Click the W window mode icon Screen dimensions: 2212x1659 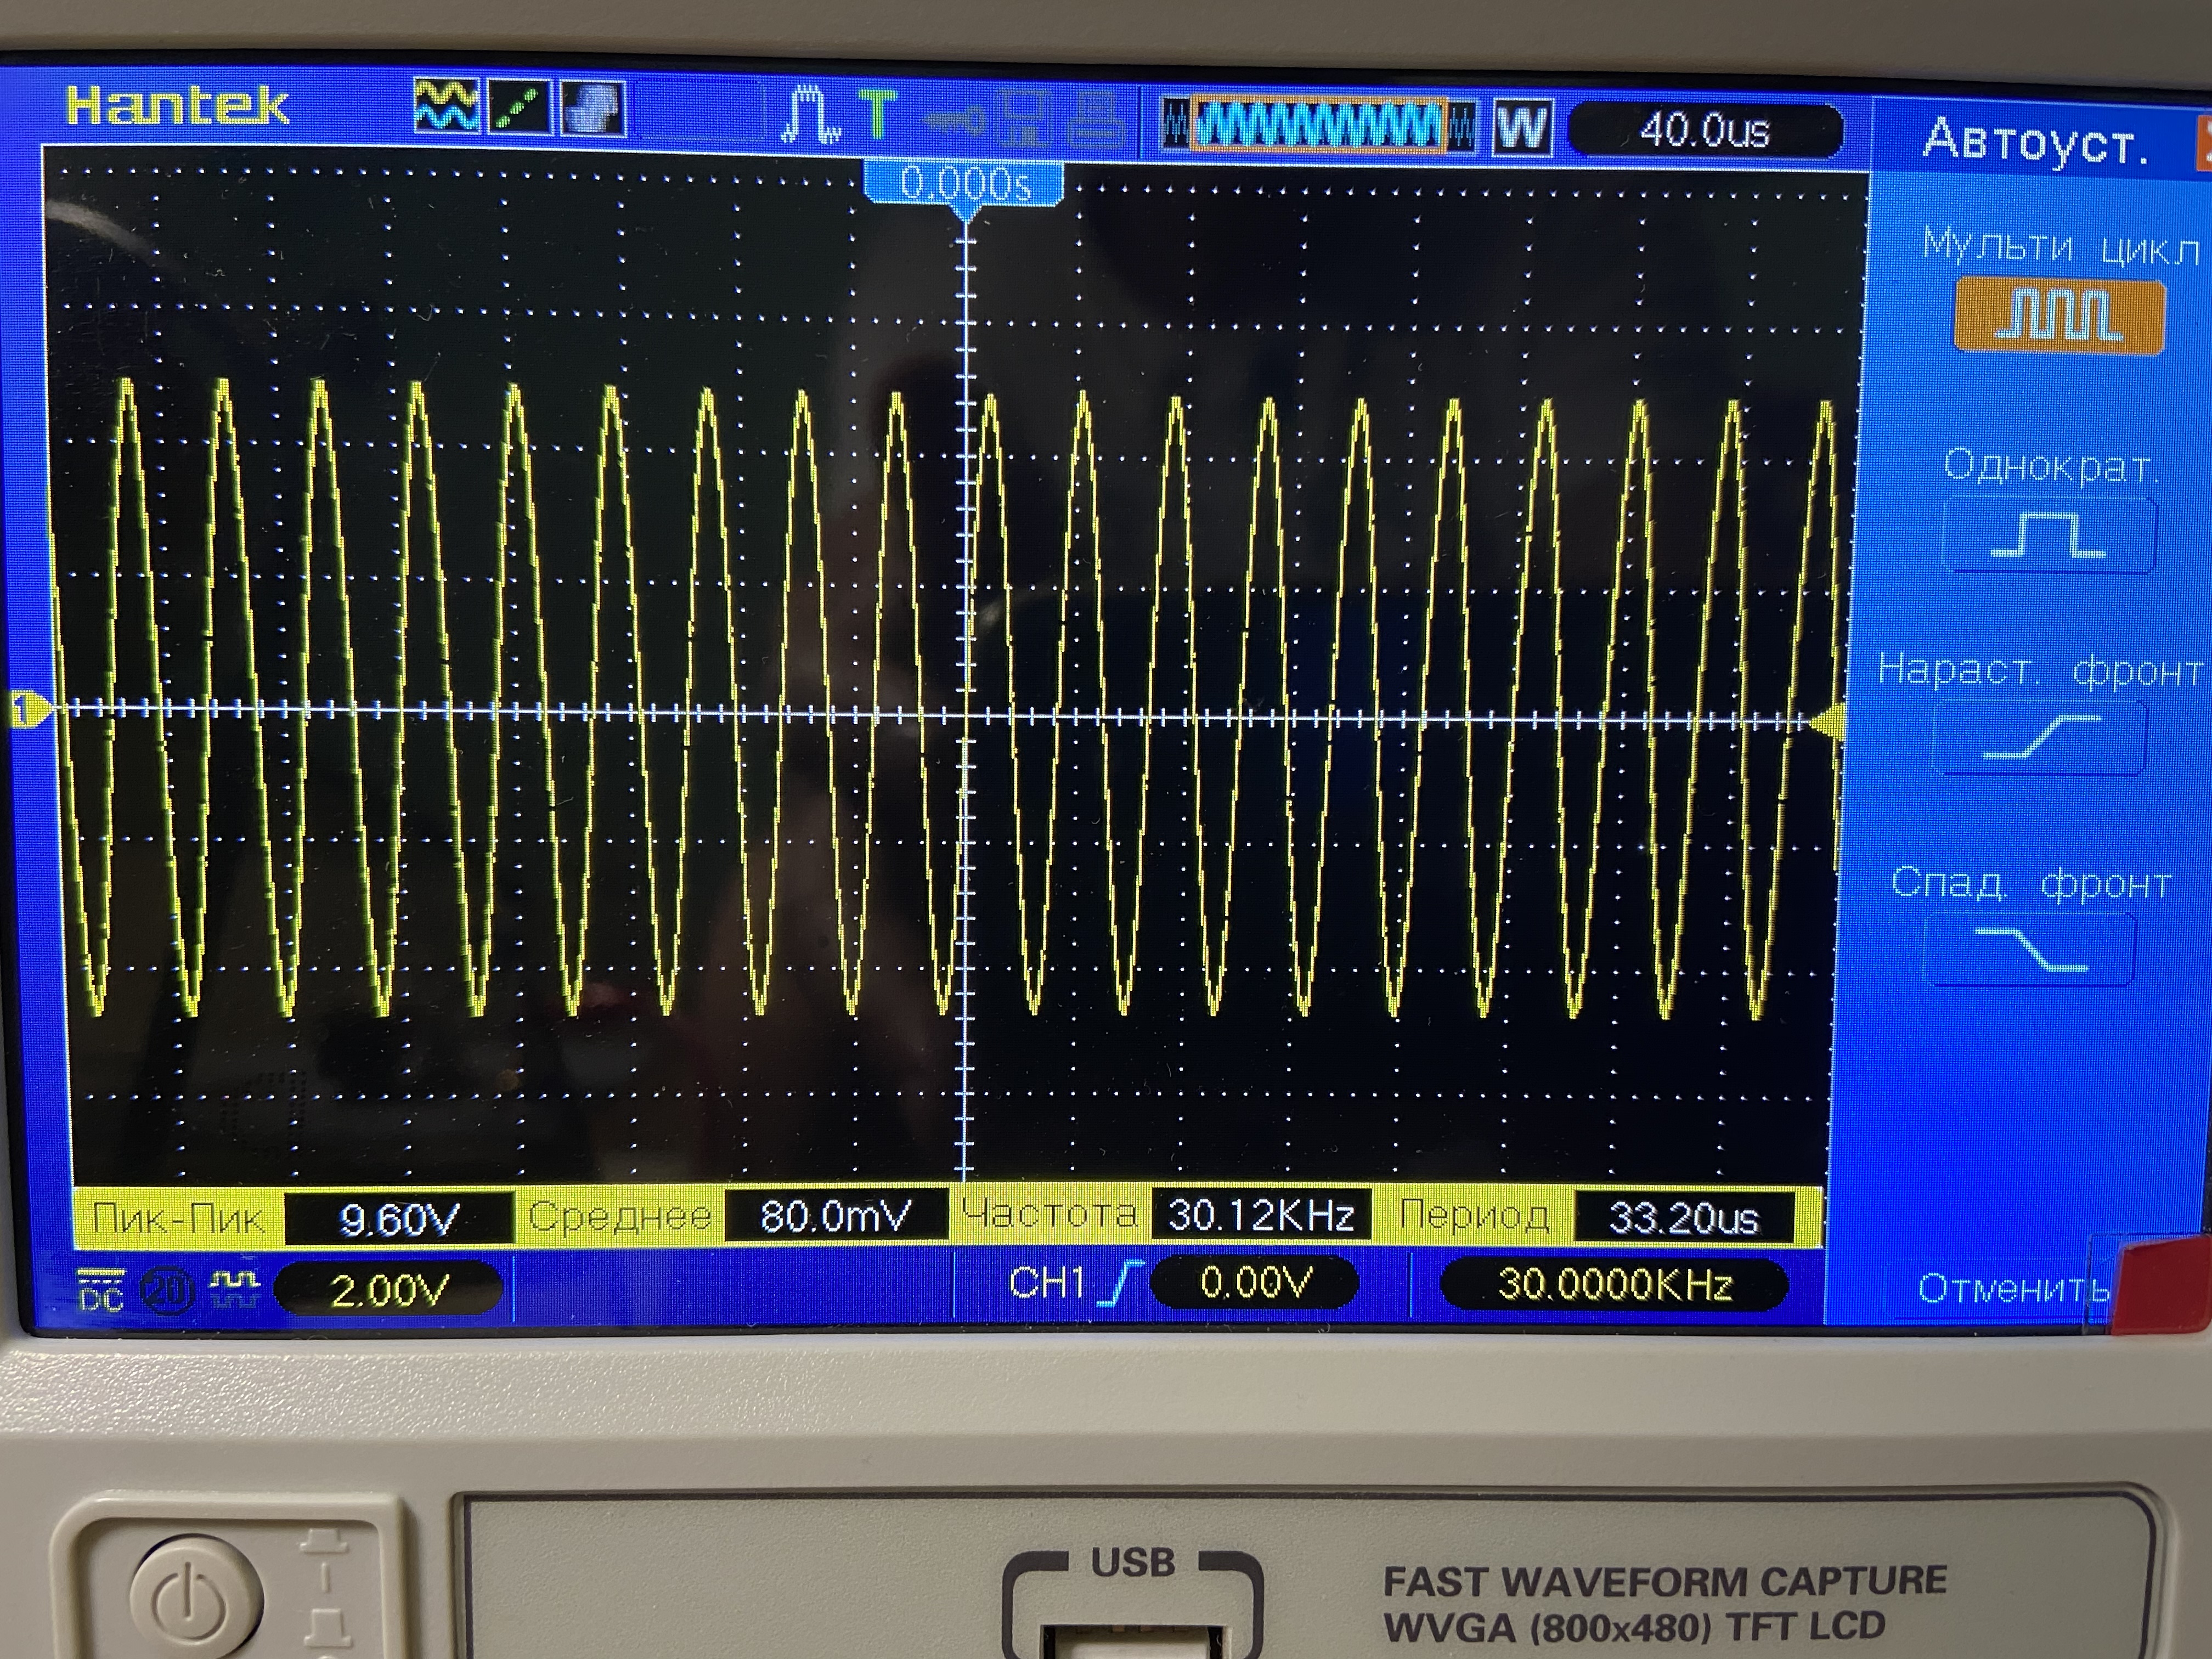coord(1522,128)
